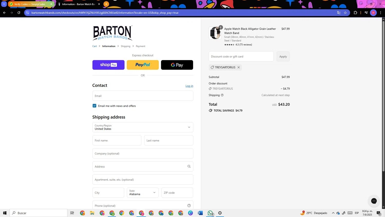Open the phone field help icon

tap(189, 205)
